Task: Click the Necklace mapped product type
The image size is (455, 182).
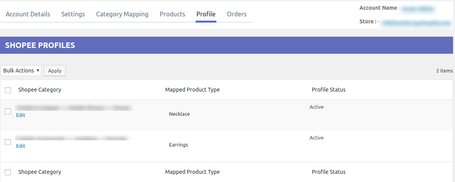Action: [179, 114]
